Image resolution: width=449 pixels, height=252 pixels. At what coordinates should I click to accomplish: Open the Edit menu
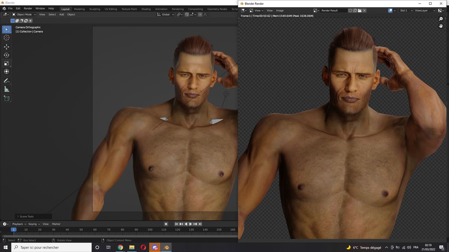coord(18,9)
